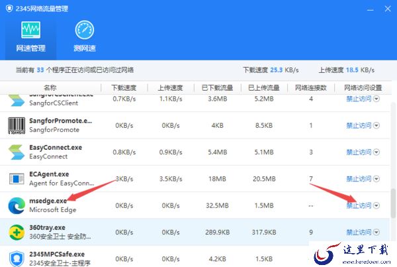
Task: Click 禁止访问 for ECAgent.exe
Action: (x=359, y=179)
